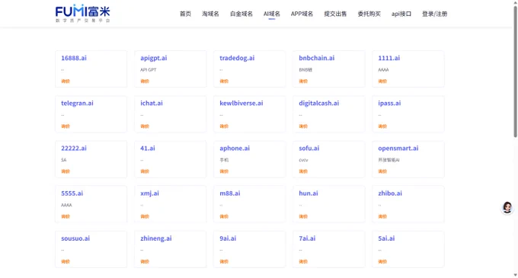
Task: Select the AI域名 menu item
Action: click(x=271, y=14)
